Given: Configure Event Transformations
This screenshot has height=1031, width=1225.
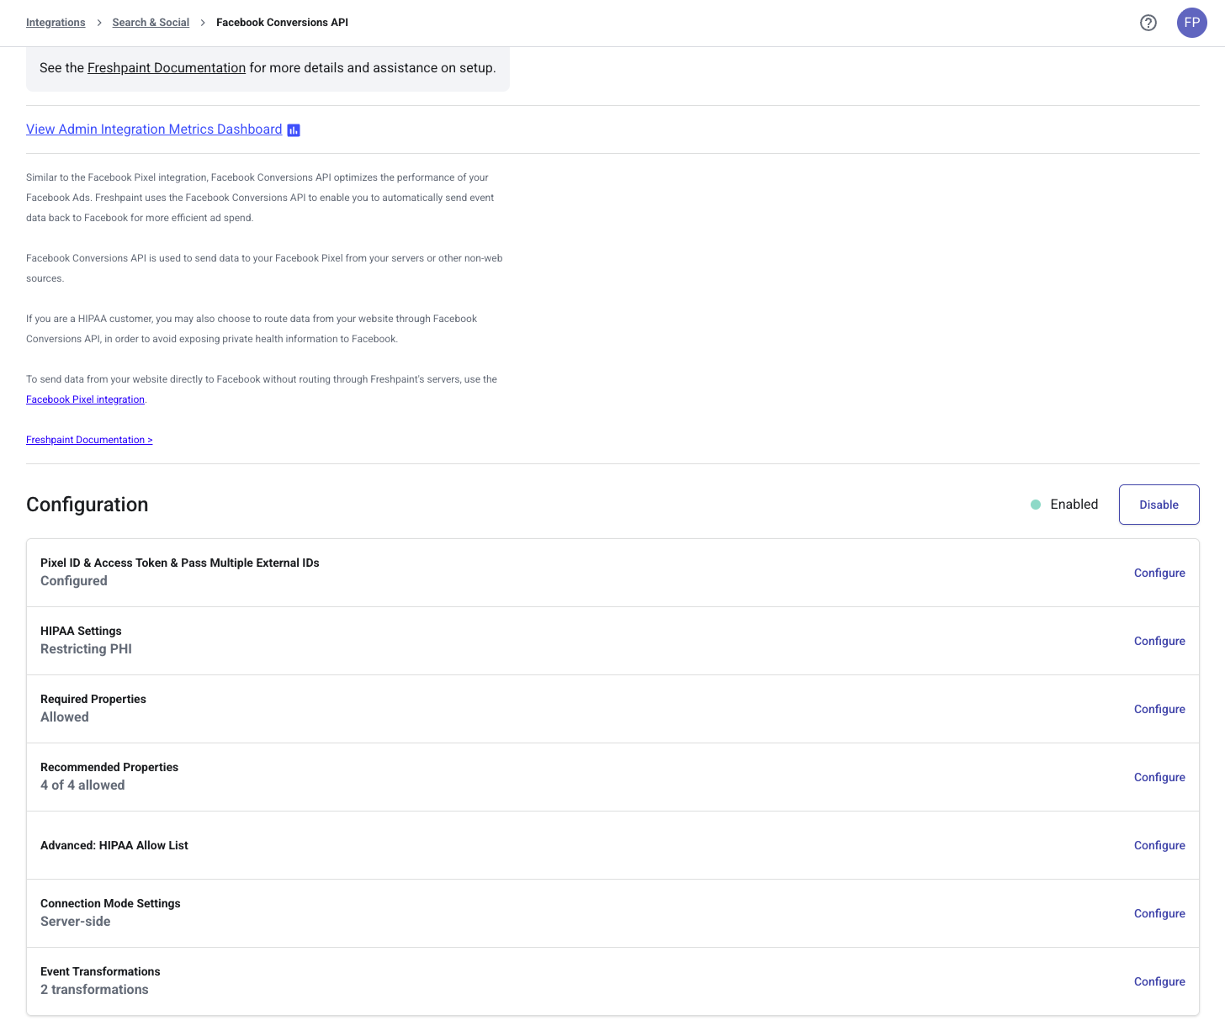Looking at the screenshot, I should [x=1159, y=981].
